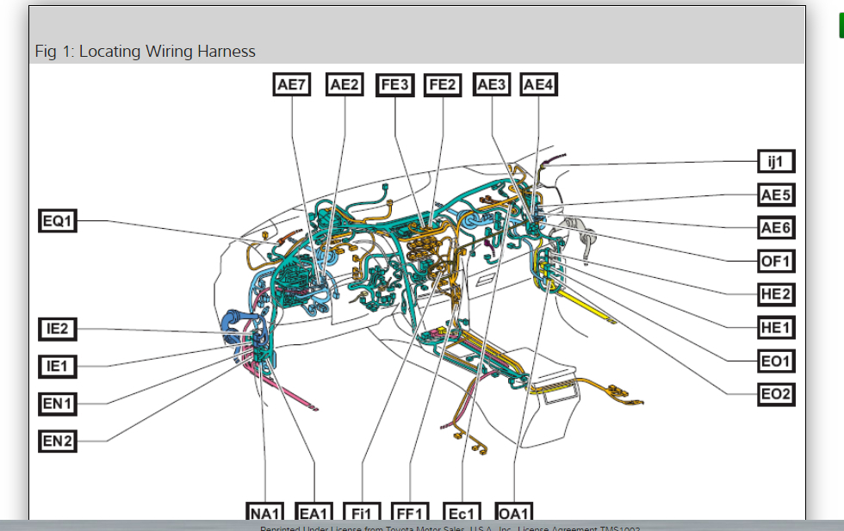
Task: Click the EN1 connector label
Action: pos(58,404)
